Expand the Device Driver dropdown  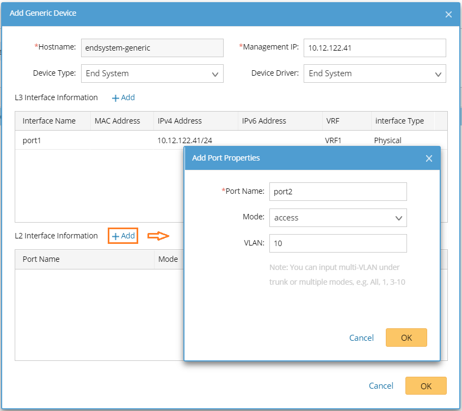pos(375,73)
